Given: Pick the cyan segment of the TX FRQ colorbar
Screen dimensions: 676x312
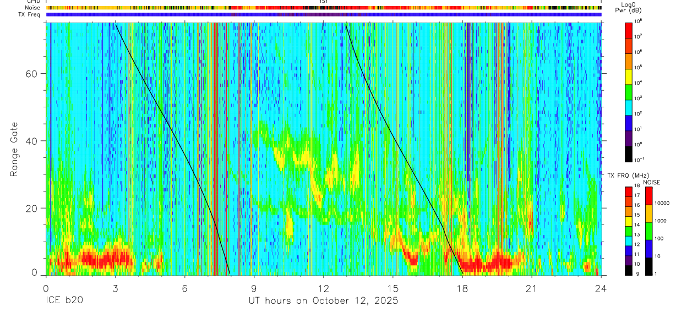Looking at the screenshot, I should [629, 241].
